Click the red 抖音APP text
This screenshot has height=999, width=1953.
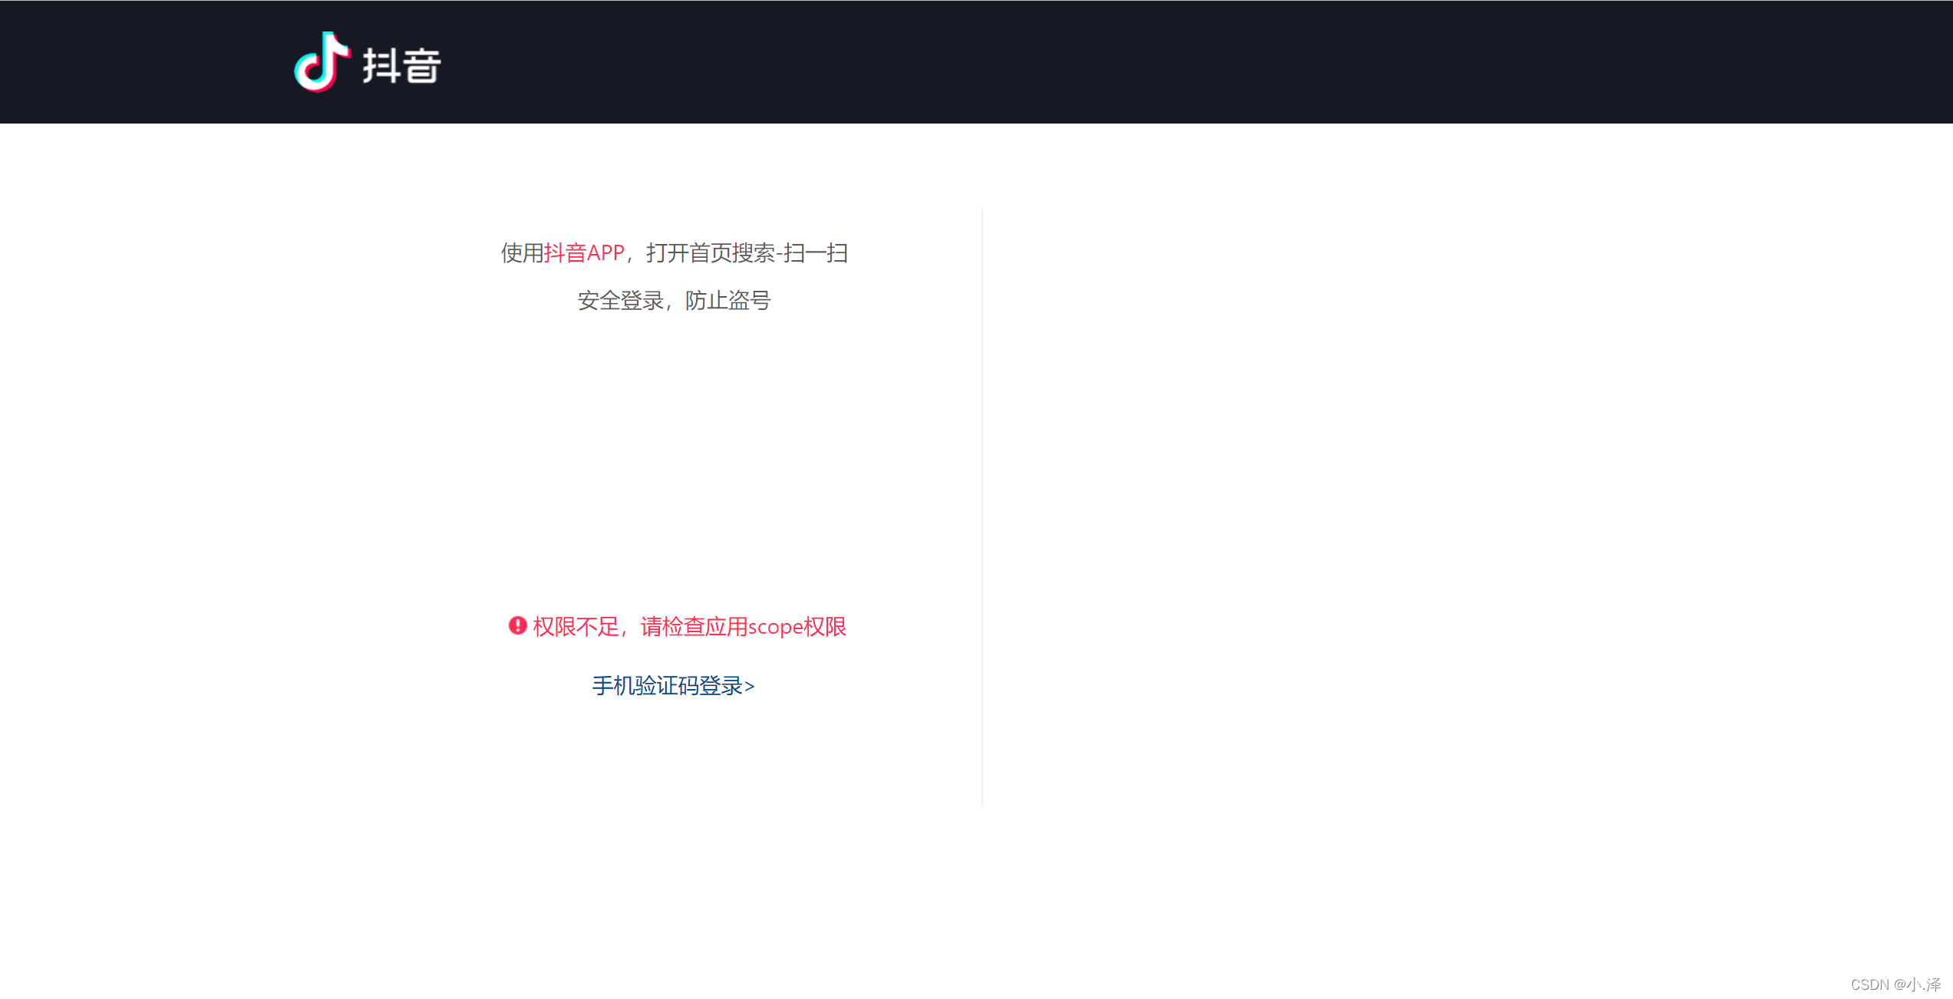[584, 253]
